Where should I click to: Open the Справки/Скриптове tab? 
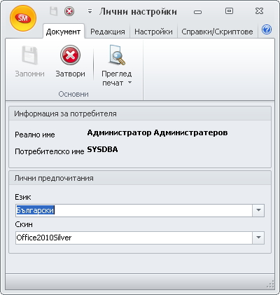click(217, 32)
